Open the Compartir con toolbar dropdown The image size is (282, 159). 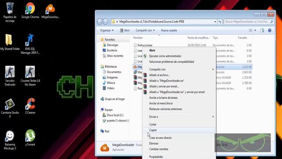(x=145, y=30)
